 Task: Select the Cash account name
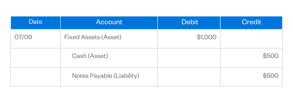pos(79,56)
